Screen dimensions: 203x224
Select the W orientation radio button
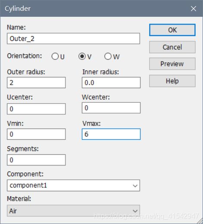click(x=108, y=56)
